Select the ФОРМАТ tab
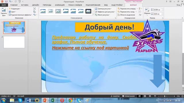Screen dimensions: 184x103 coord(133,5)
